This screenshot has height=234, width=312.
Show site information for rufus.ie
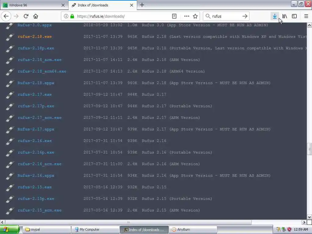click(x=66, y=16)
